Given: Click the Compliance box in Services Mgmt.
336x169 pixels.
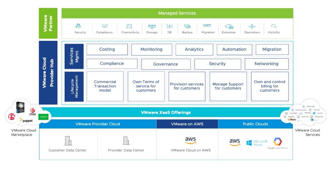Looking at the screenshot, I should [112, 64].
